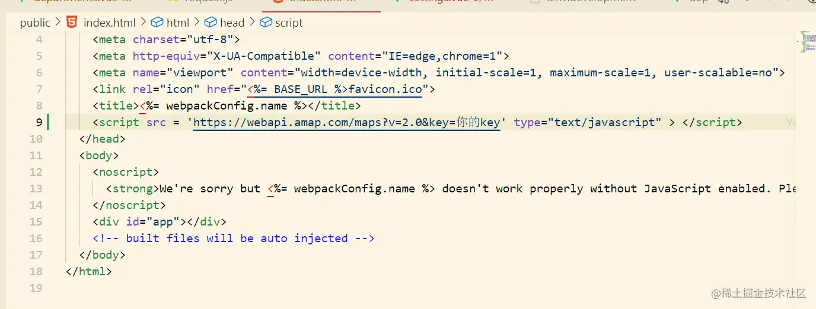This screenshot has height=309, width=816.
Task: Select line number 18 in gutter
Action: point(36,272)
